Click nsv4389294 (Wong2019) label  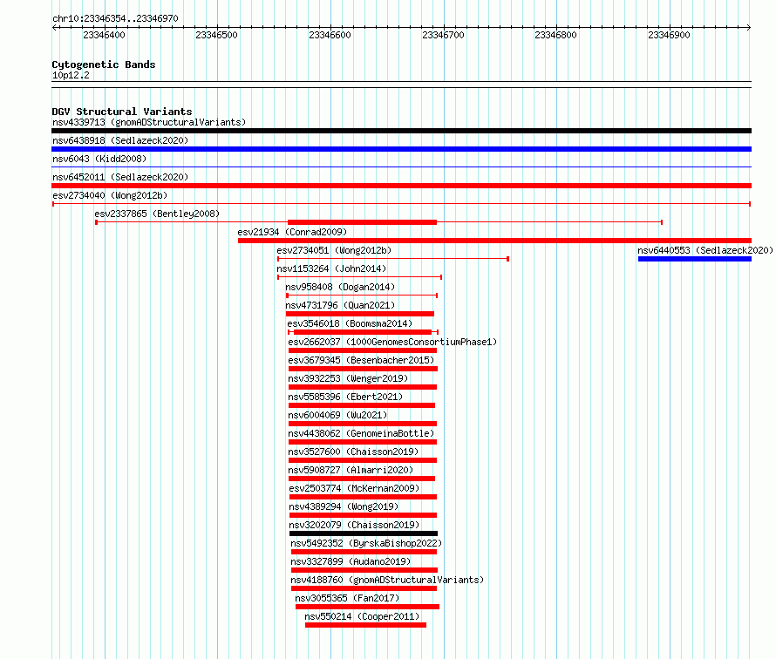coord(344,506)
